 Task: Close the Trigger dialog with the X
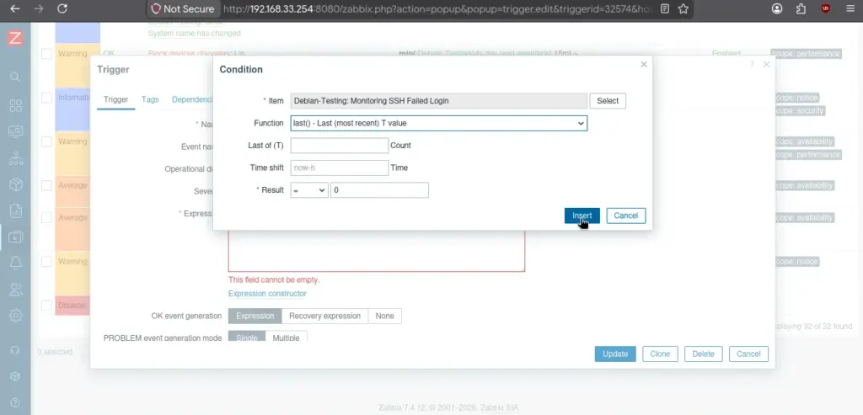pyautogui.click(x=766, y=64)
